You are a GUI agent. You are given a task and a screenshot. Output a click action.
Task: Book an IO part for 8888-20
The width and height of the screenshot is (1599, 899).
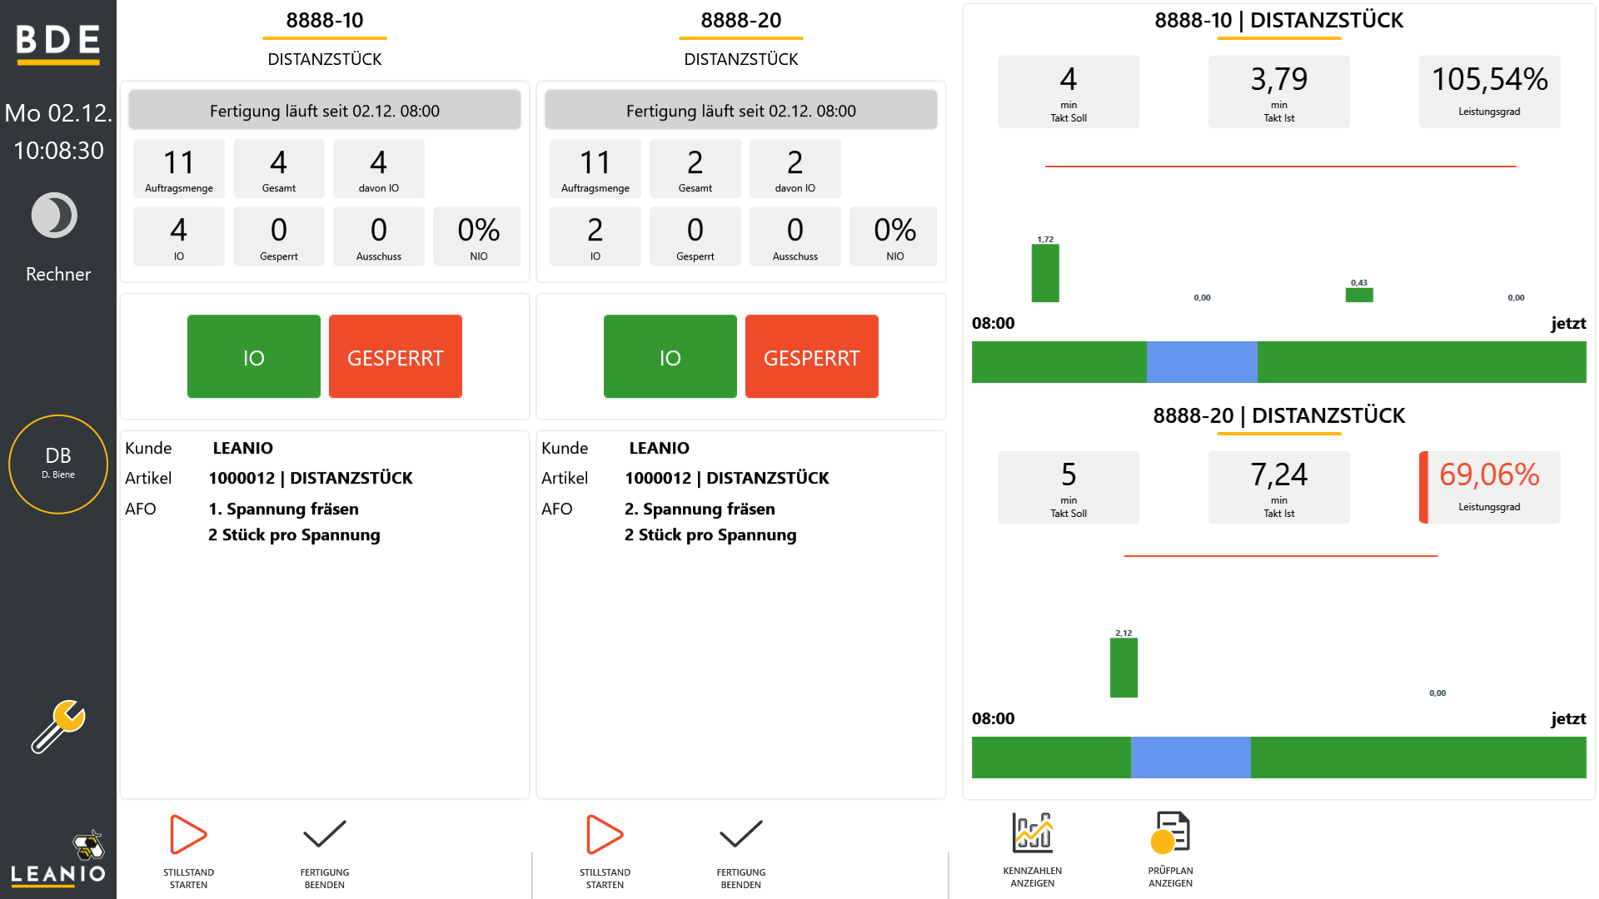(x=670, y=356)
